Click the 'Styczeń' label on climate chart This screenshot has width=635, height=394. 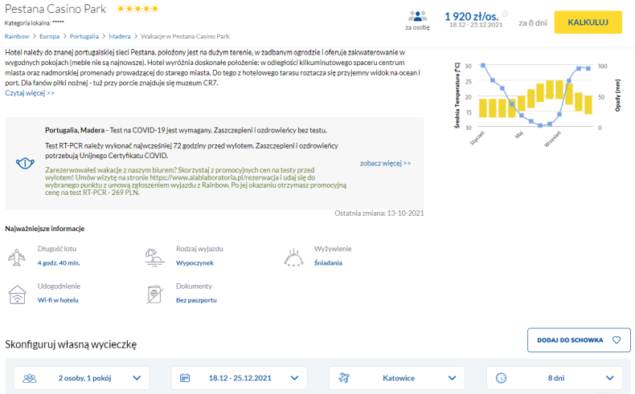477,138
